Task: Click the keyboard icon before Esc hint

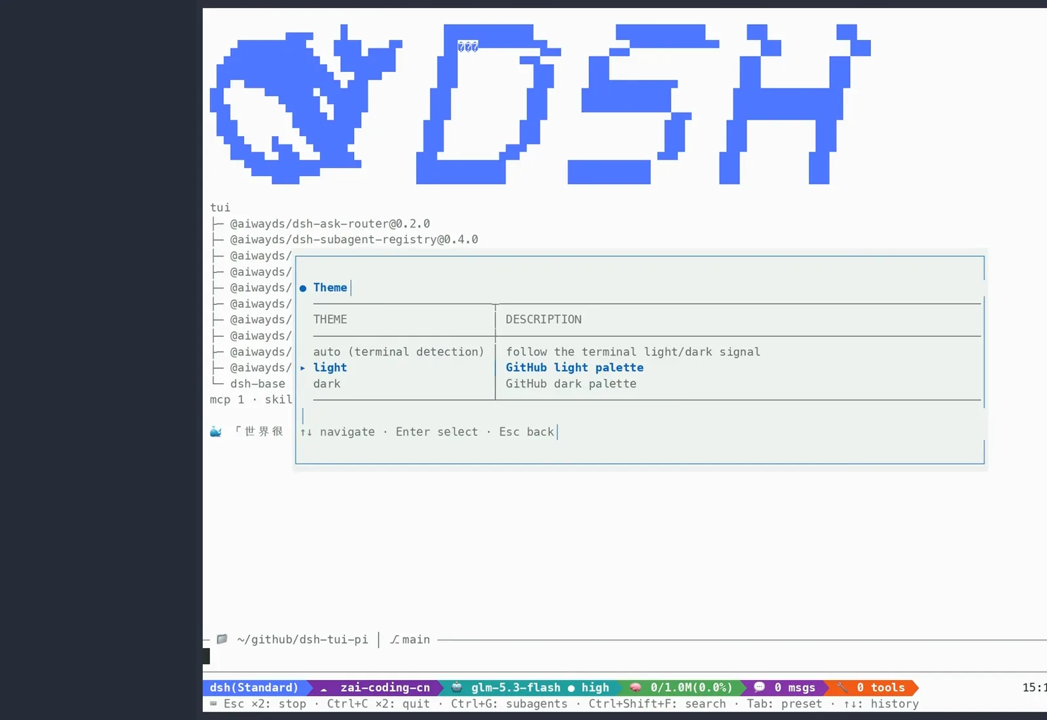Action: coord(213,704)
